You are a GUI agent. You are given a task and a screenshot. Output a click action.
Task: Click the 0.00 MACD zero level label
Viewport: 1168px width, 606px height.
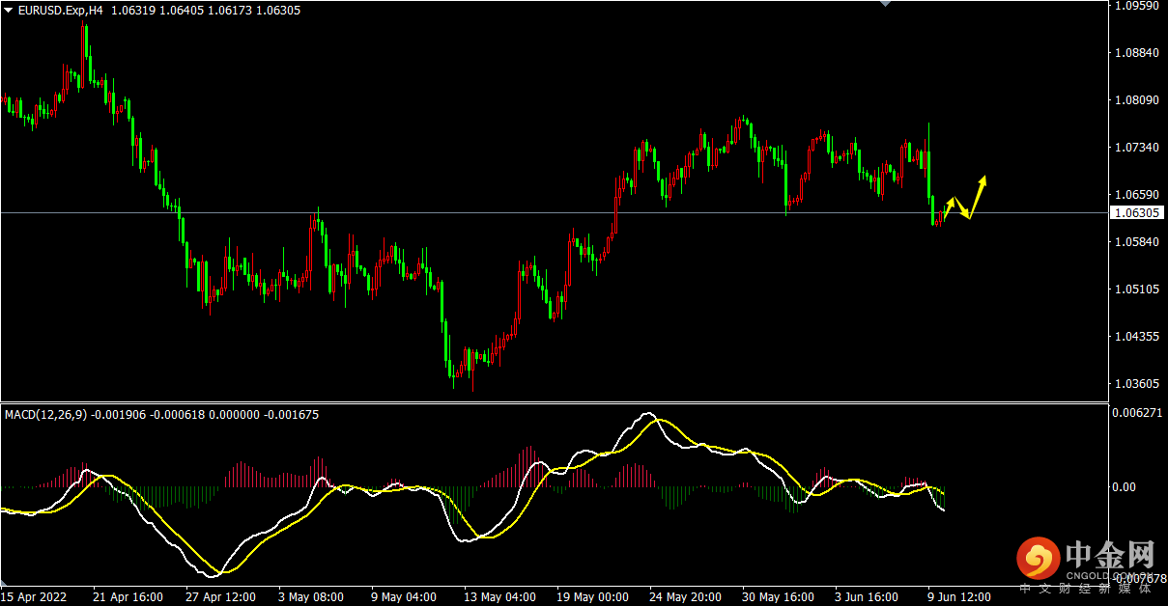1125,487
